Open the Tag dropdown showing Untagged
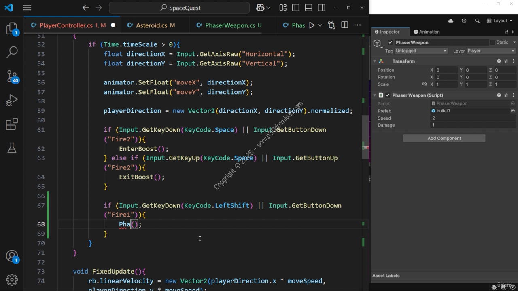The width and height of the screenshot is (518, 291). 421,51
